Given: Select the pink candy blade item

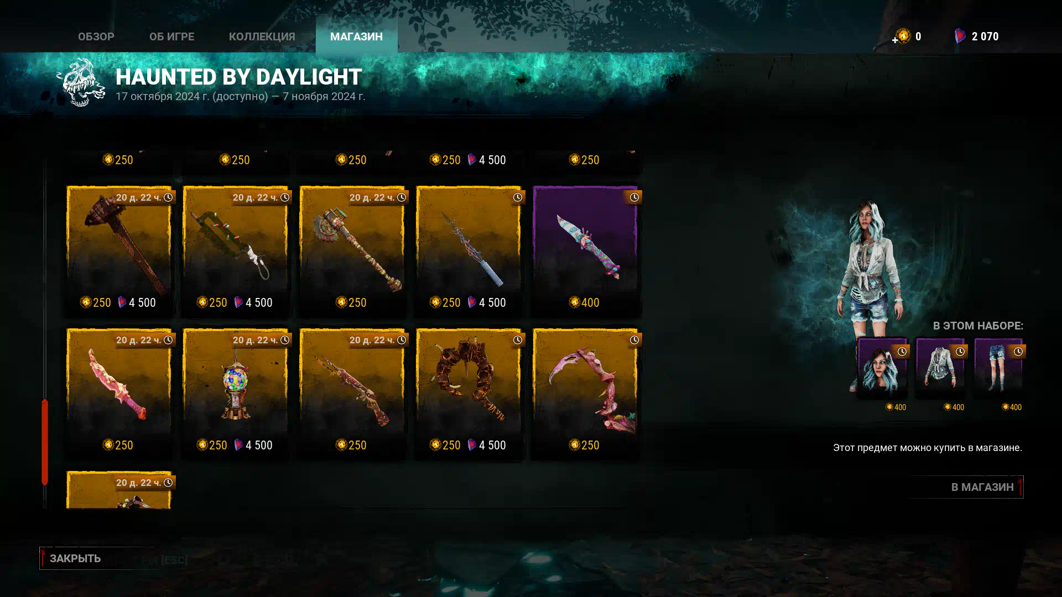Looking at the screenshot, I should [x=118, y=394].
